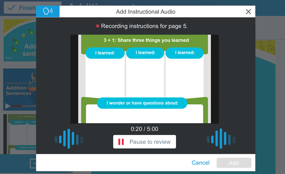Viewport: 285px width, 174px height.
Task: Click Cancel in the audio dialog
Action: point(201,163)
